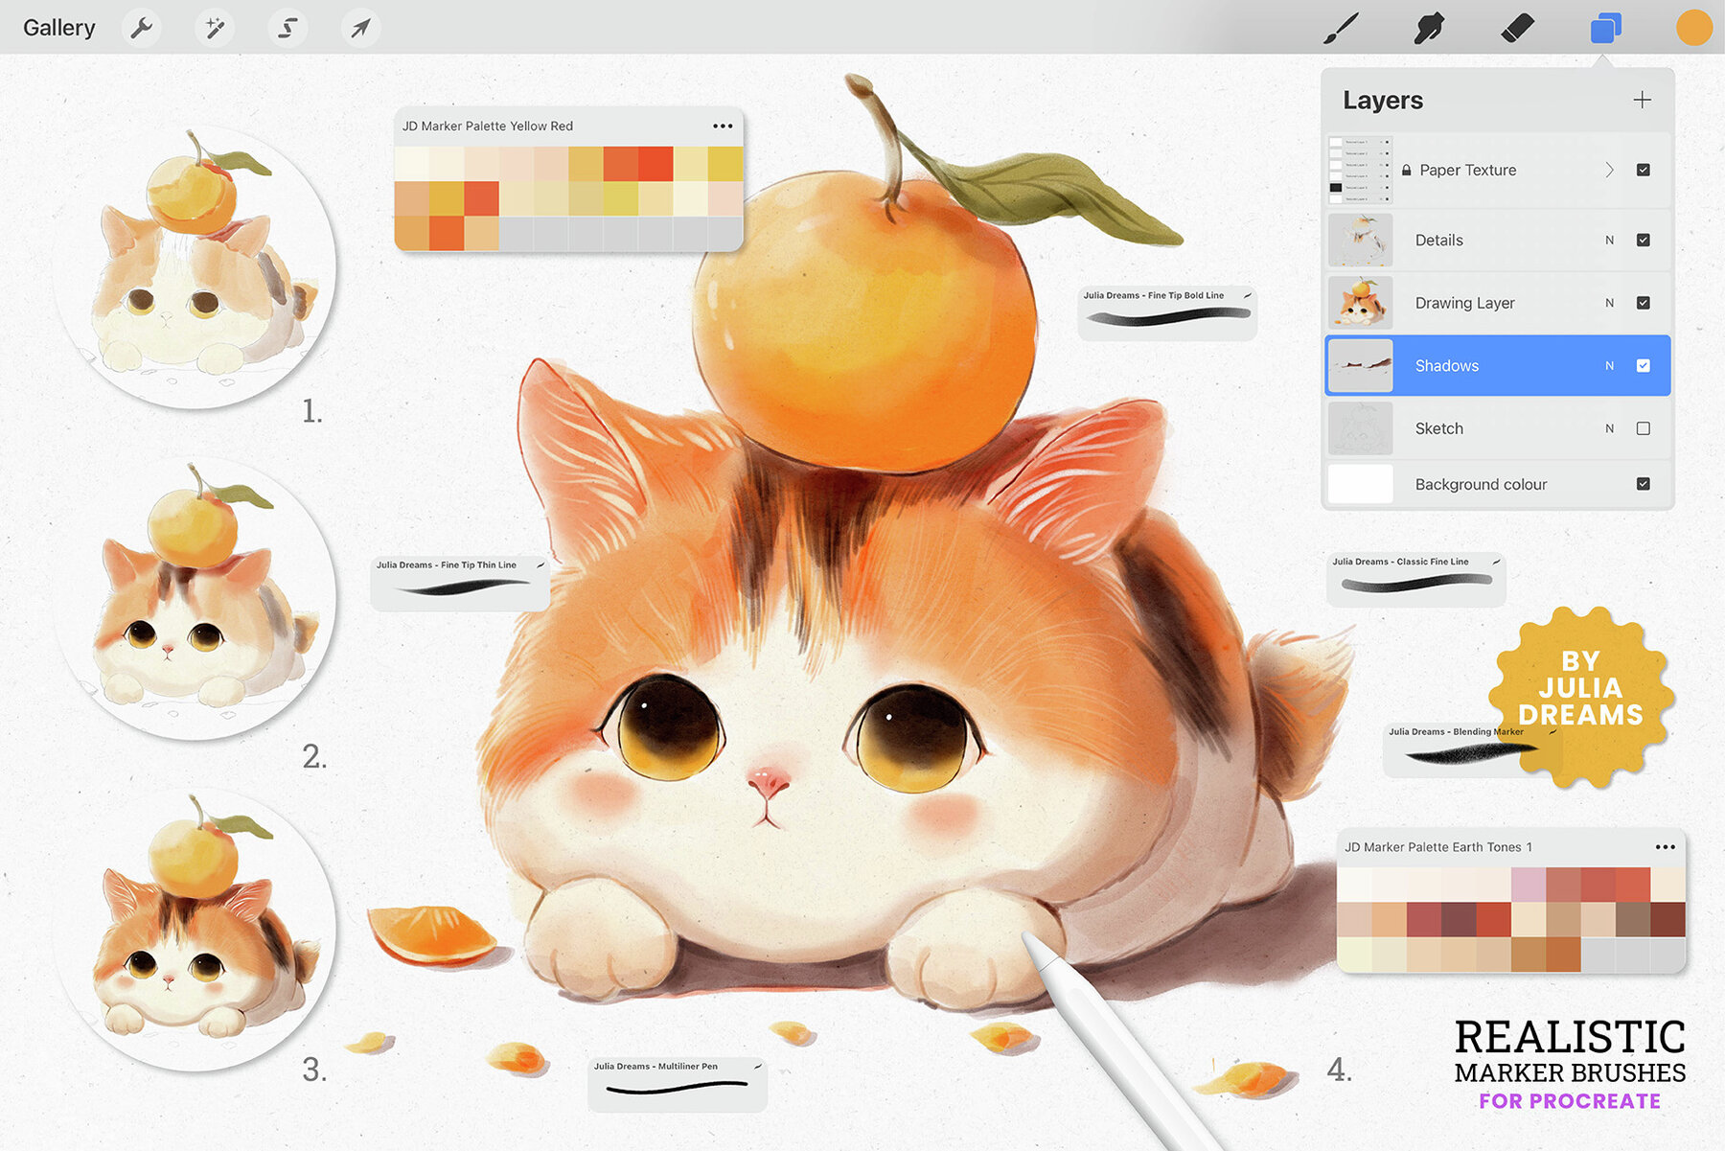Select the Selection tool
Viewport: 1725px width, 1151px height.
pyautogui.click(x=287, y=27)
